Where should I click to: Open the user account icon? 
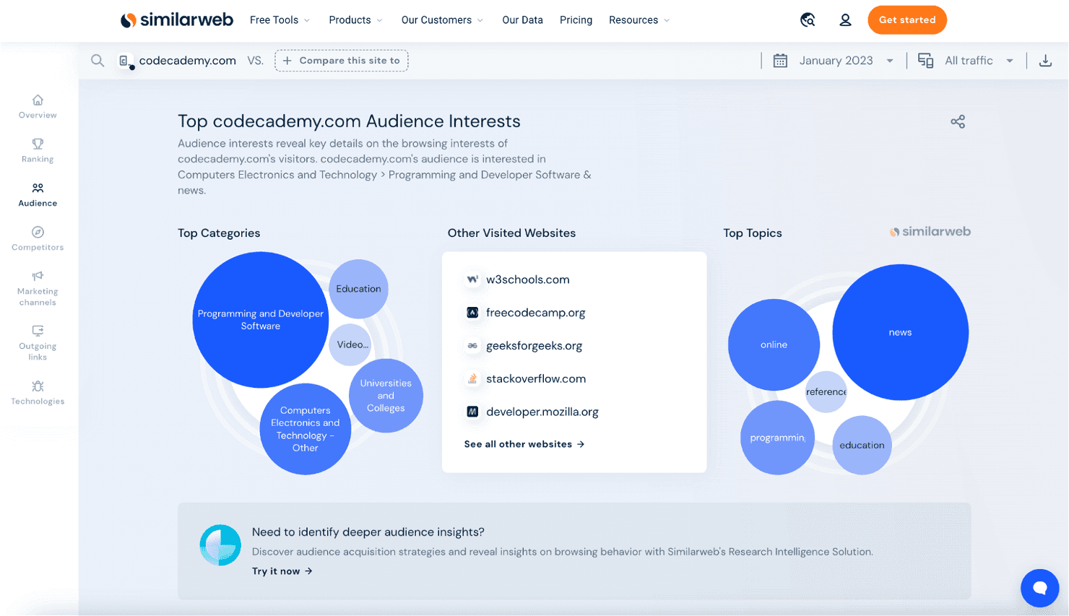coord(845,20)
